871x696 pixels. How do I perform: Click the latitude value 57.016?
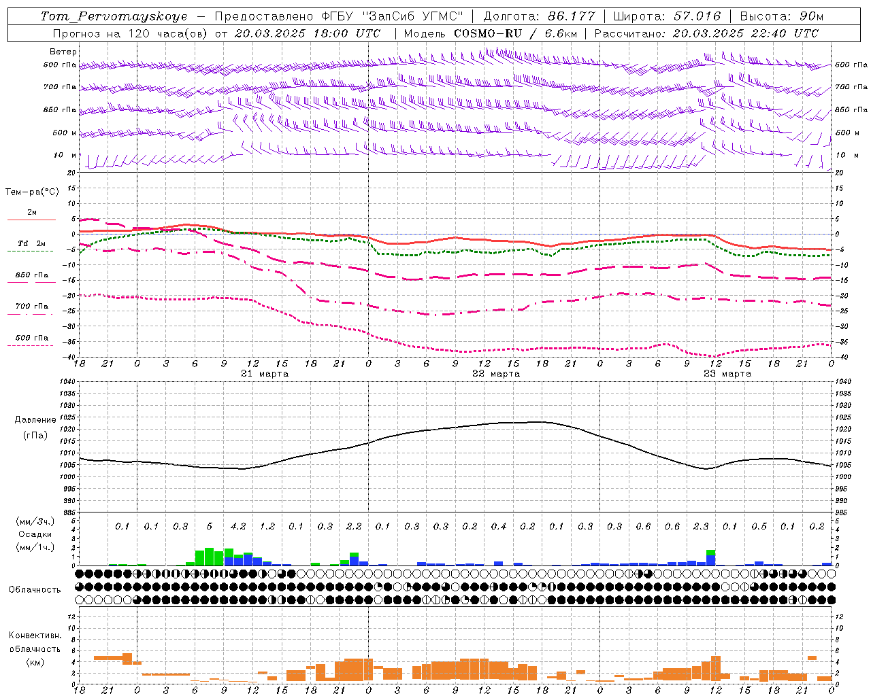[697, 16]
